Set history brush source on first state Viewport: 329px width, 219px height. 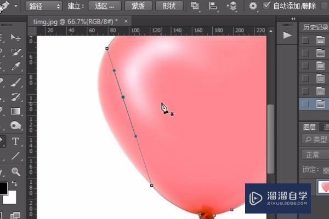(305, 40)
